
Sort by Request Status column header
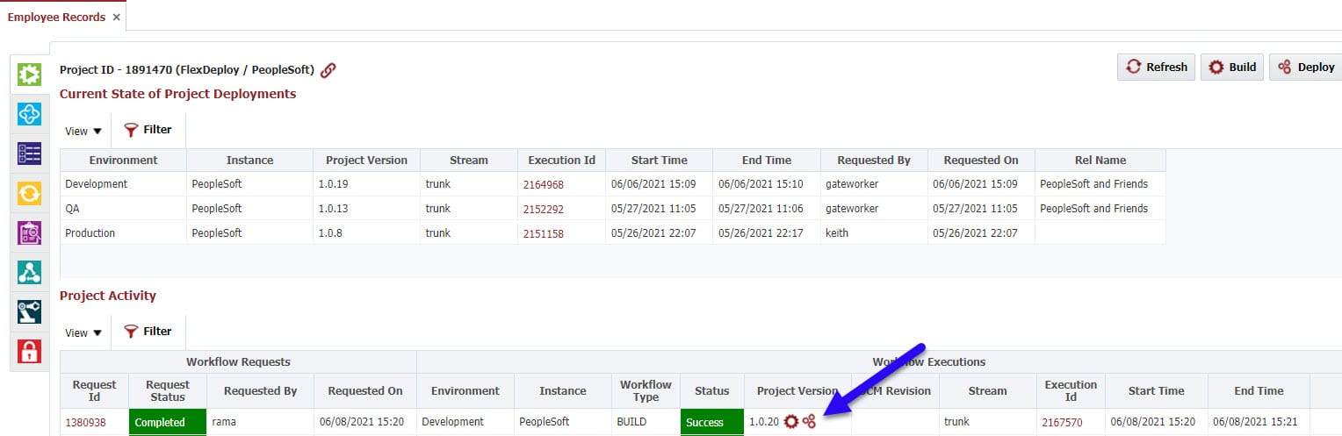168,390
